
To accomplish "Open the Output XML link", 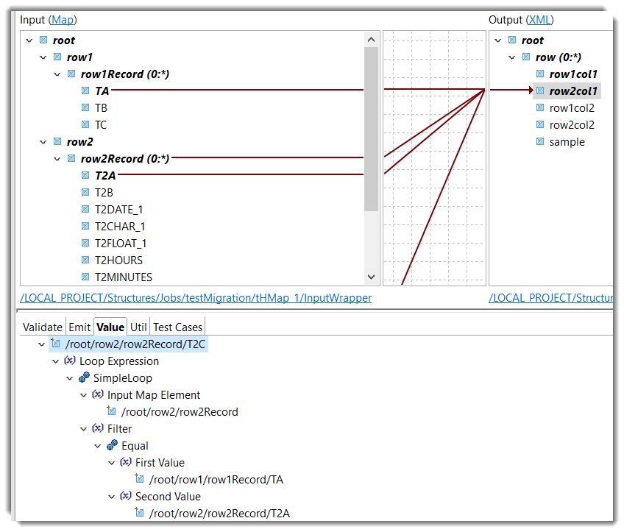I will coord(539,20).
